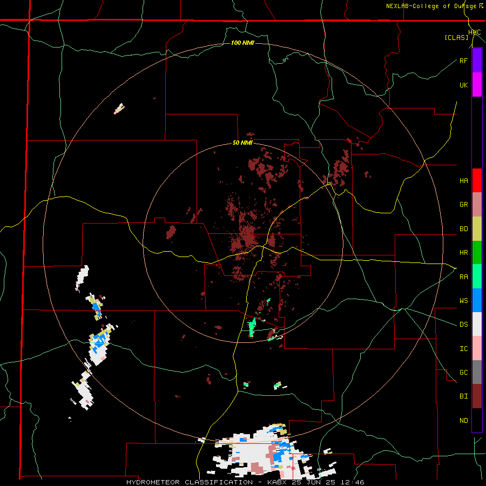486x486 pixels.
Task: Click the "50 NMI" range ring label
Action: point(242,143)
